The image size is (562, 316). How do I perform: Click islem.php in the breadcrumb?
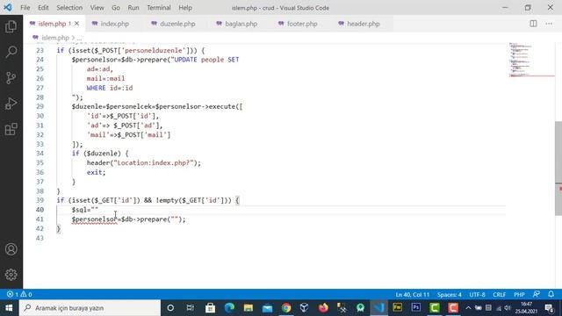(54, 38)
